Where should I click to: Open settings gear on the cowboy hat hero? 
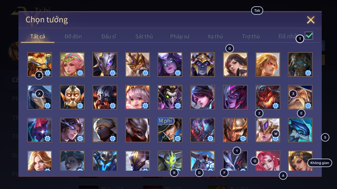click(x=178, y=139)
